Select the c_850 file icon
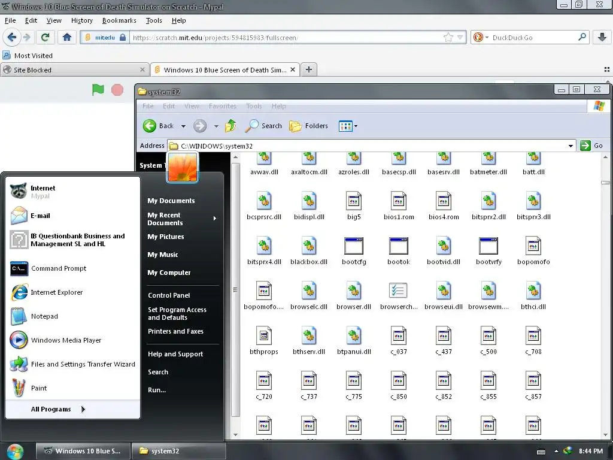 point(398,380)
